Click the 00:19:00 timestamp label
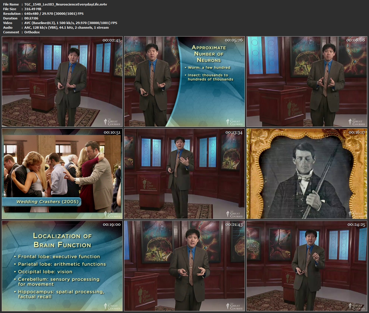The height and width of the screenshot is (313, 369). [x=112, y=225]
